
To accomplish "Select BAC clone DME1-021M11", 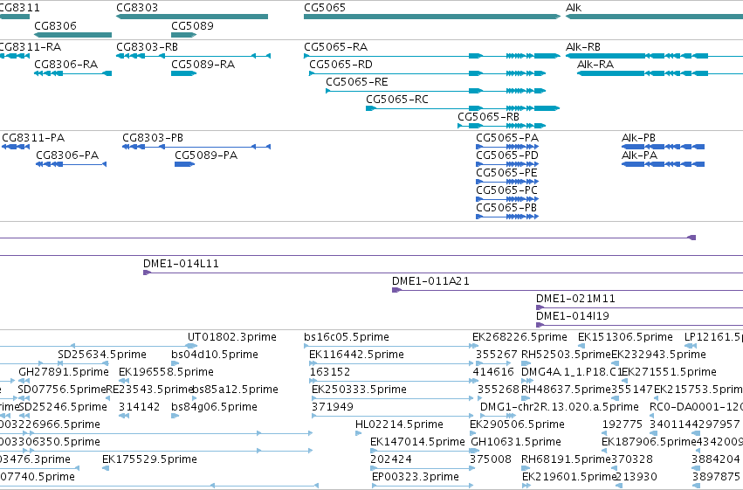I will (639, 307).
